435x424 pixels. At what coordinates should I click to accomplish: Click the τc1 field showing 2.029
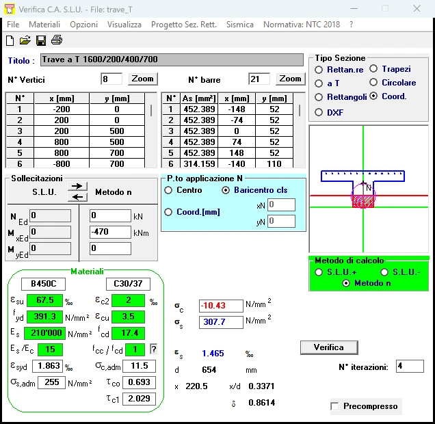tap(140, 399)
